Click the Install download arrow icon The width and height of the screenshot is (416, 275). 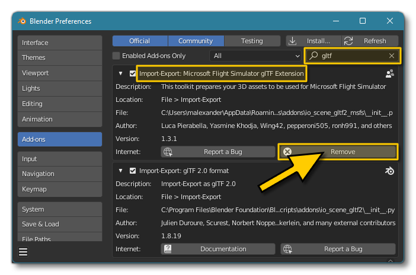(x=292, y=41)
